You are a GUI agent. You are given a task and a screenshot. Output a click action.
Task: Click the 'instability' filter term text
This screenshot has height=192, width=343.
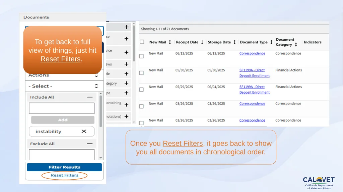48,131
